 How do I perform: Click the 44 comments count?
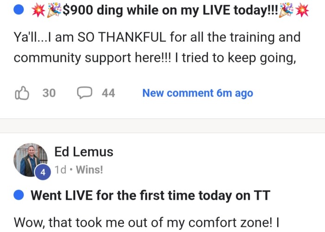click(108, 93)
